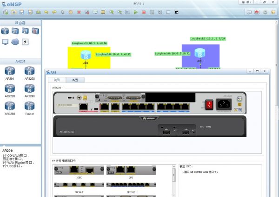Maximize the AR4 device window

point(257,71)
